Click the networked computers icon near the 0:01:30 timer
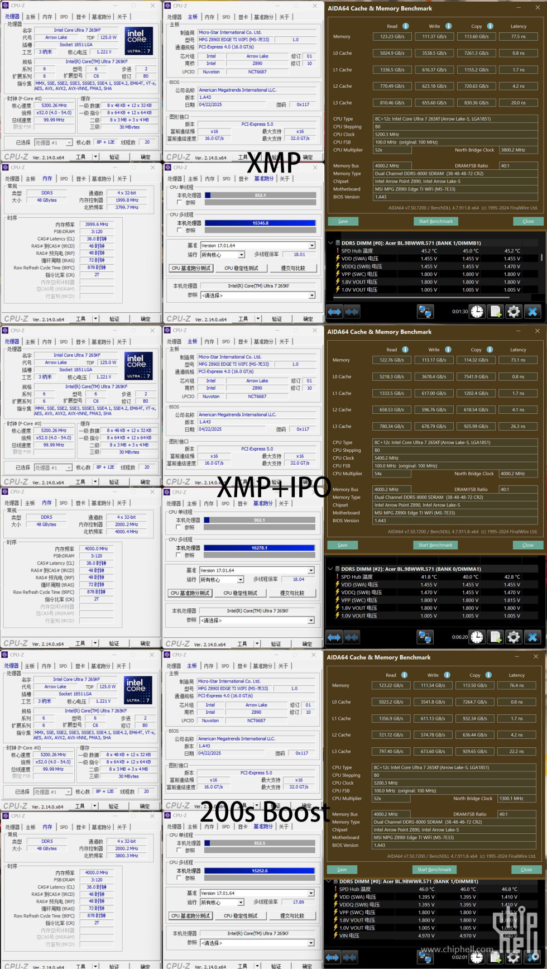This screenshot has width=547, height=969. point(425,312)
